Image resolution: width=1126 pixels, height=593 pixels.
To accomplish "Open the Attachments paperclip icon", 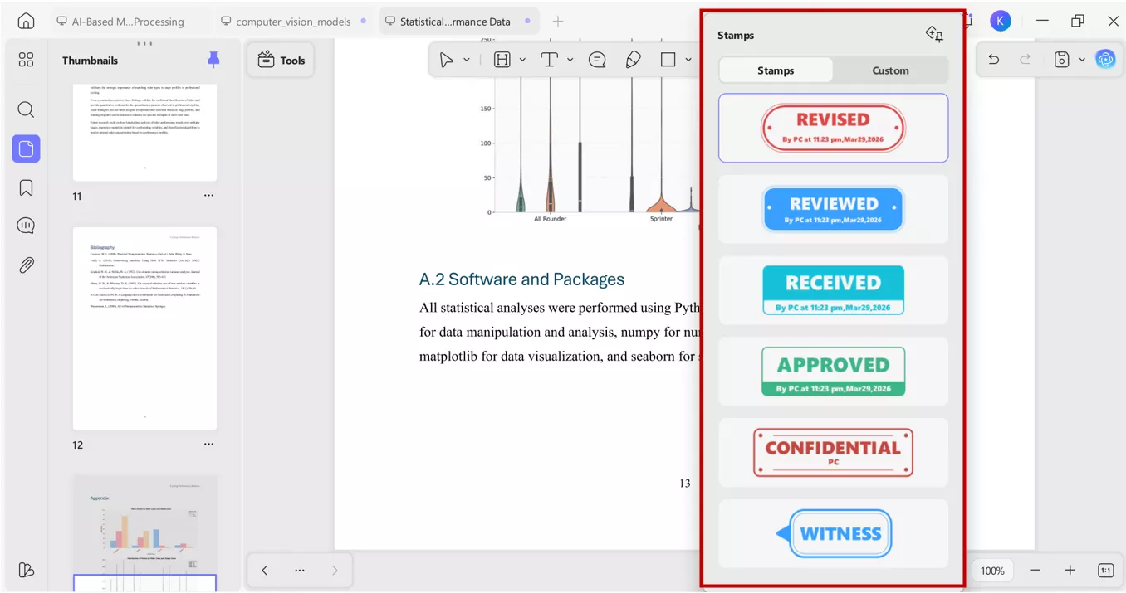I will pyautogui.click(x=26, y=265).
